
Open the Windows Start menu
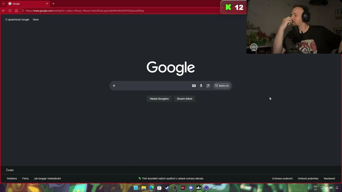[136, 188]
